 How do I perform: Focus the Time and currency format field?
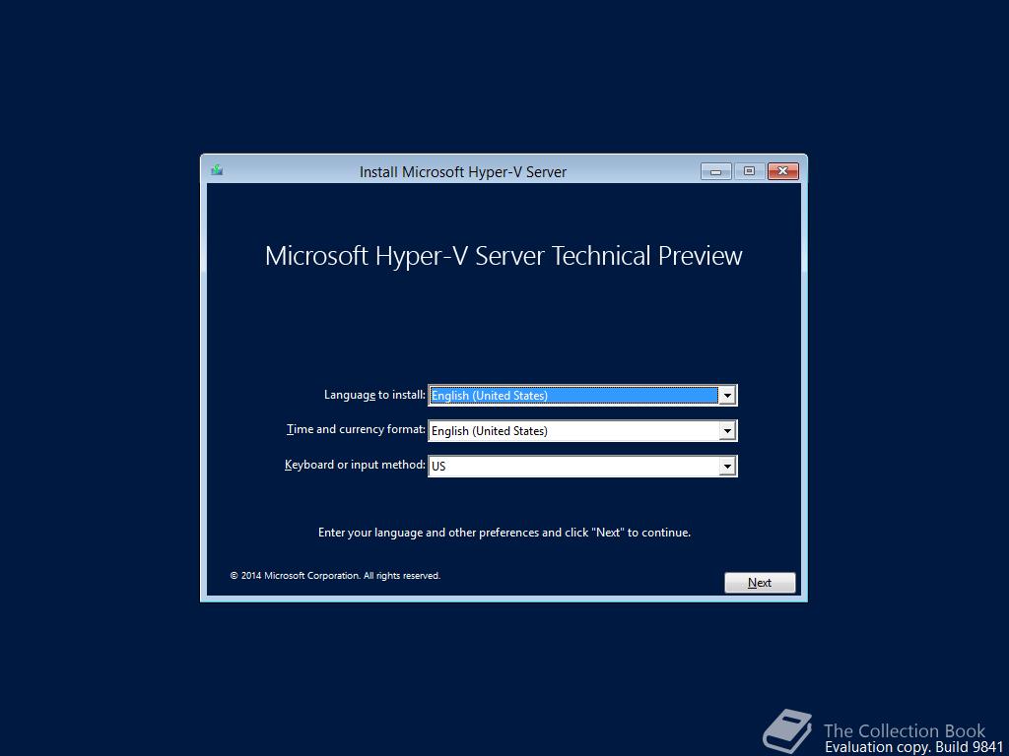click(x=582, y=431)
